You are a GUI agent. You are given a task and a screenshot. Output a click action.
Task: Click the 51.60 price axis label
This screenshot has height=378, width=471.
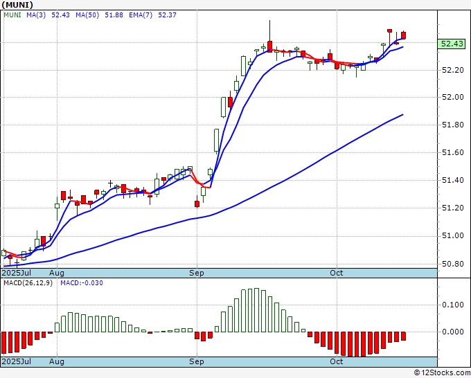coord(453,152)
